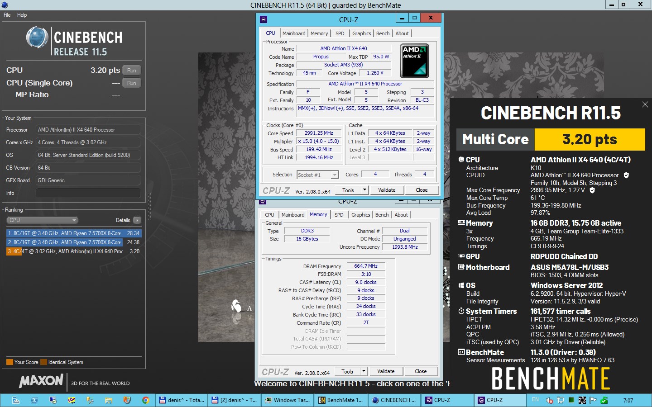The image size is (652, 407).
Task: Switch to SPD tab in upper CPU-Z
Action: pyautogui.click(x=340, y=33)
